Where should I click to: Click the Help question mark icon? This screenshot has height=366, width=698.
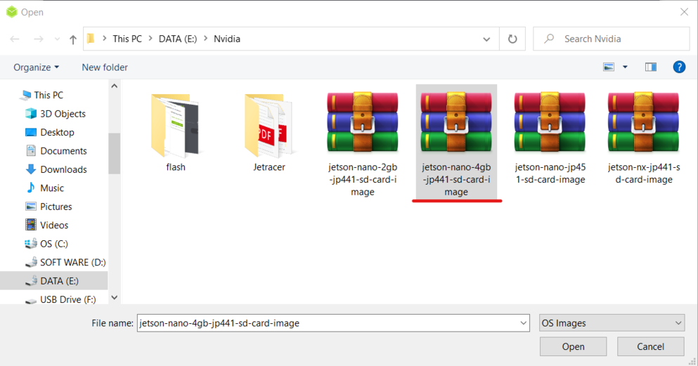[679, 67]
